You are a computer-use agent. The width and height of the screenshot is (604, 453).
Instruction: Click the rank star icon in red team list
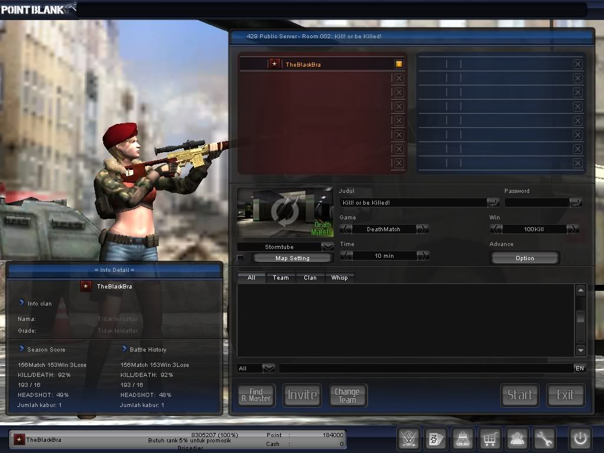[x=274, y=64]
